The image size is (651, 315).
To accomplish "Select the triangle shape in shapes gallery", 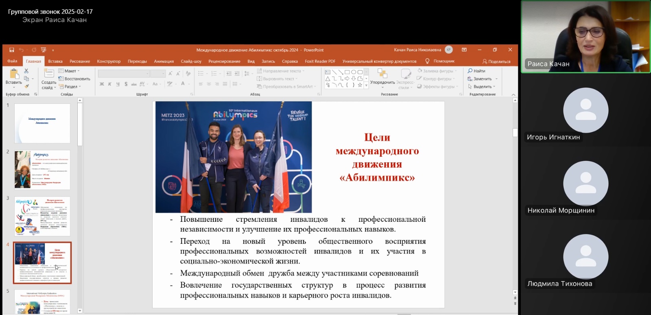I will click(328, 79).
